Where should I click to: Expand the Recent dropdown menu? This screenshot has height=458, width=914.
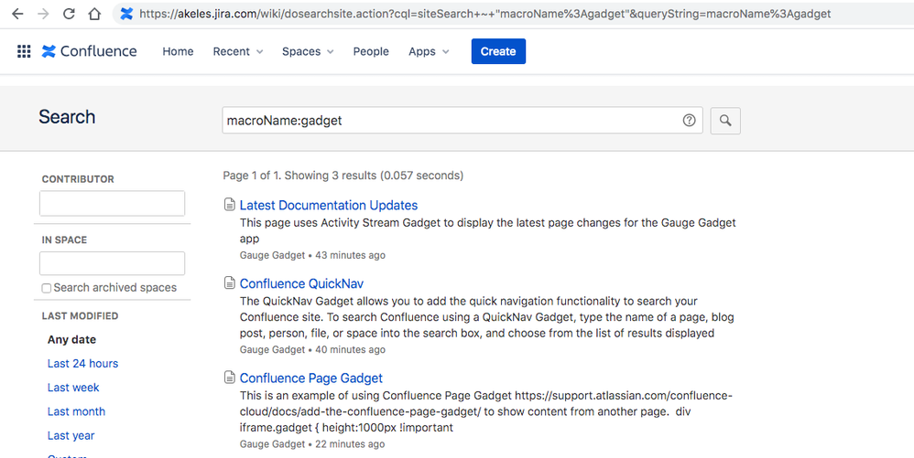(x=238, y=51)
